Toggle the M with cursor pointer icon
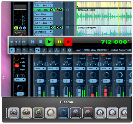133x124 pixels. 38,50
